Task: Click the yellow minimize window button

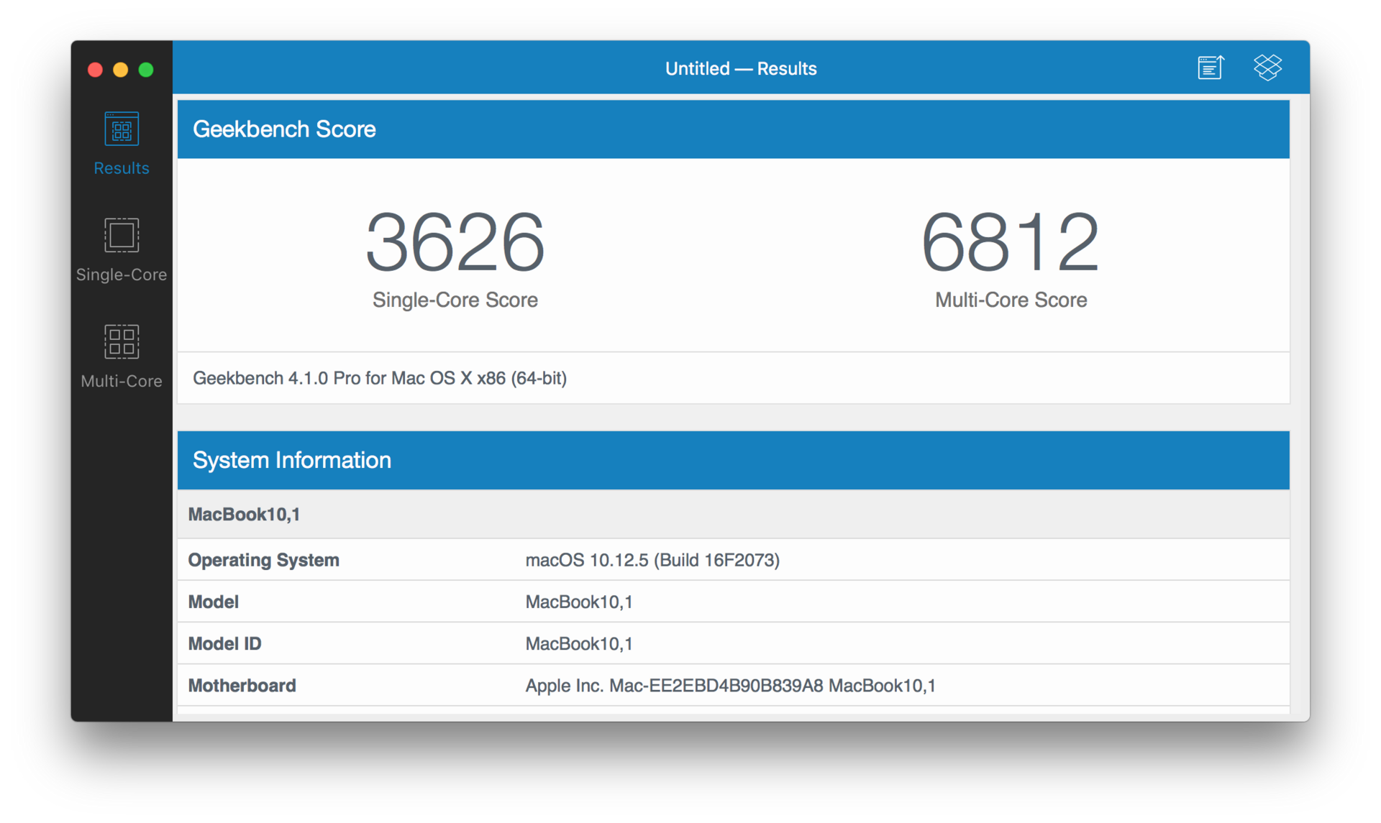Action: click(121, 70)
